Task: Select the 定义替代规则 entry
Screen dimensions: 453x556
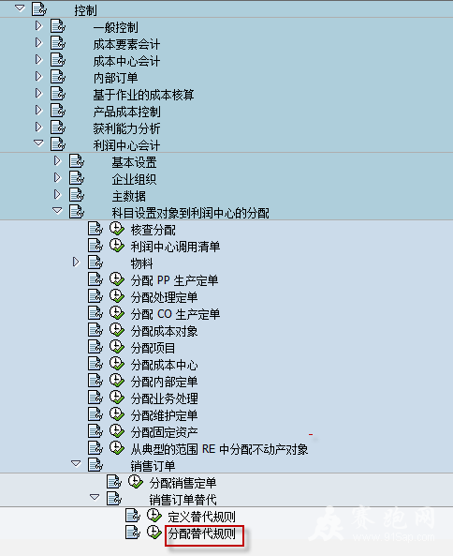Action: tap(202, 517)
